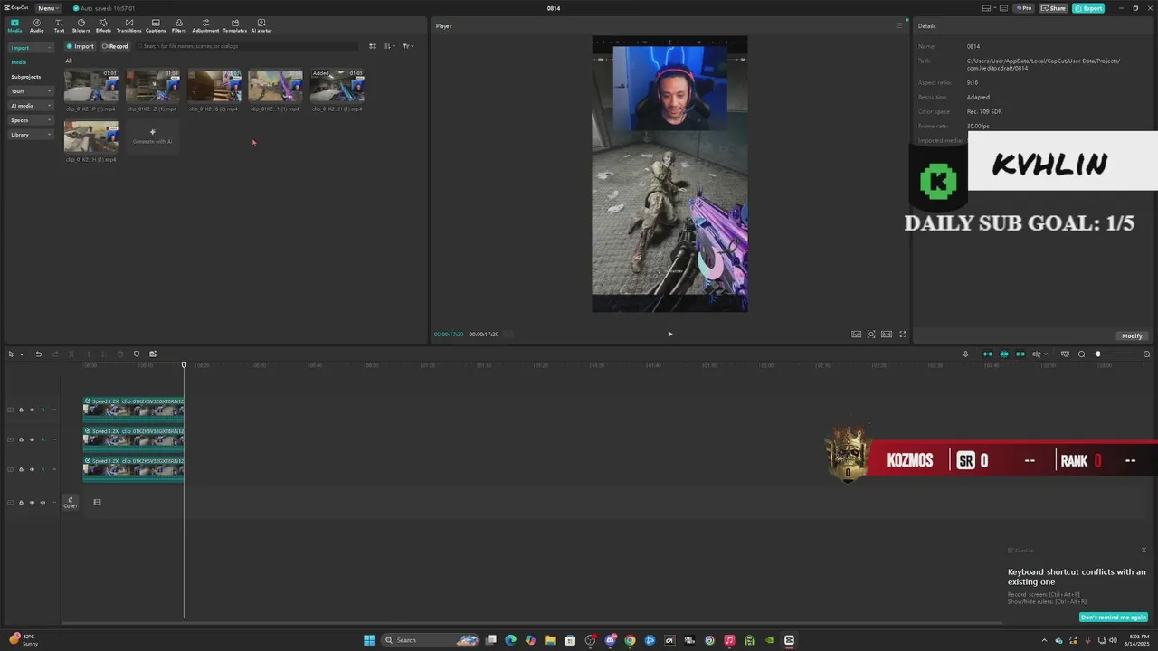Toggle visibility eye on third video track
Viewport: 1158px width, 651px height.
[x=32, y=469]
